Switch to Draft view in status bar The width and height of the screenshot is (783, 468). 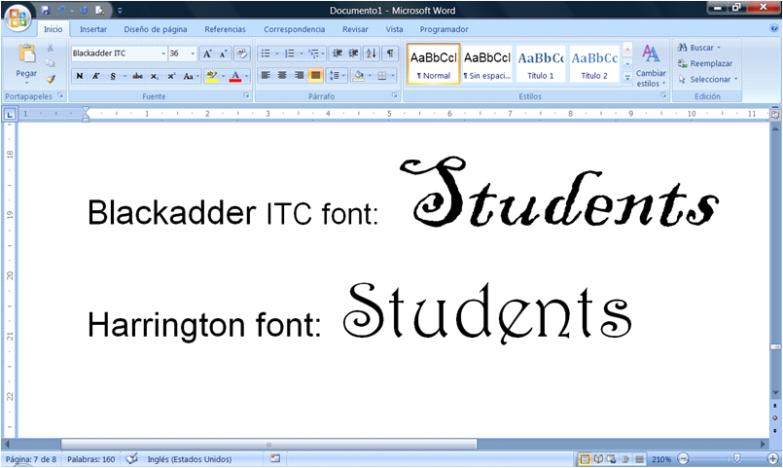click(x=639, y=459)
